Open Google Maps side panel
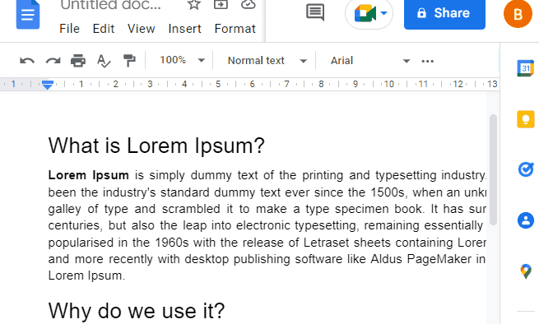Image resolution: width=539 pixels, height=324 pixels. [526, 271]
